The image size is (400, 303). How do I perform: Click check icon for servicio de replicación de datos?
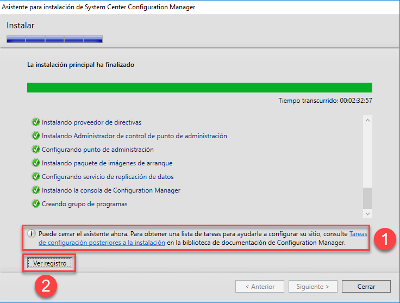click(36, 176)
